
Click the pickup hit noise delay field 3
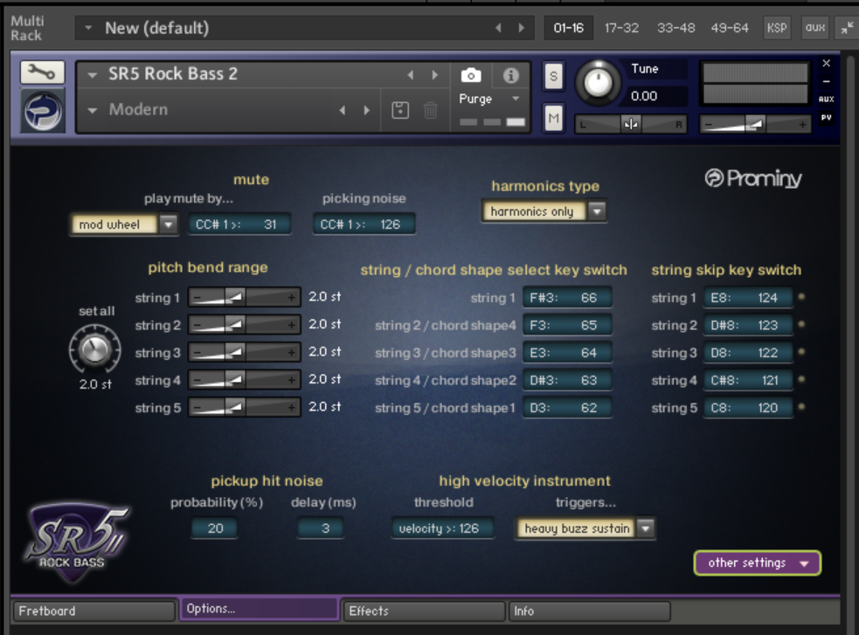coord(321,528)
